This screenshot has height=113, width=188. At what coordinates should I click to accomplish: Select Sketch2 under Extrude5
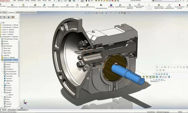coord(10,95)
